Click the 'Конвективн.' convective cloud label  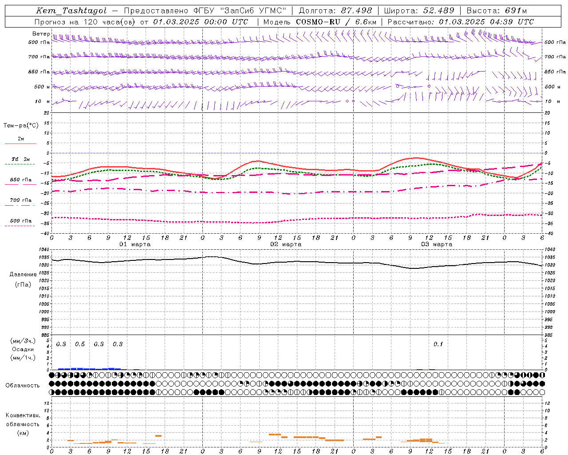[23, 415]
